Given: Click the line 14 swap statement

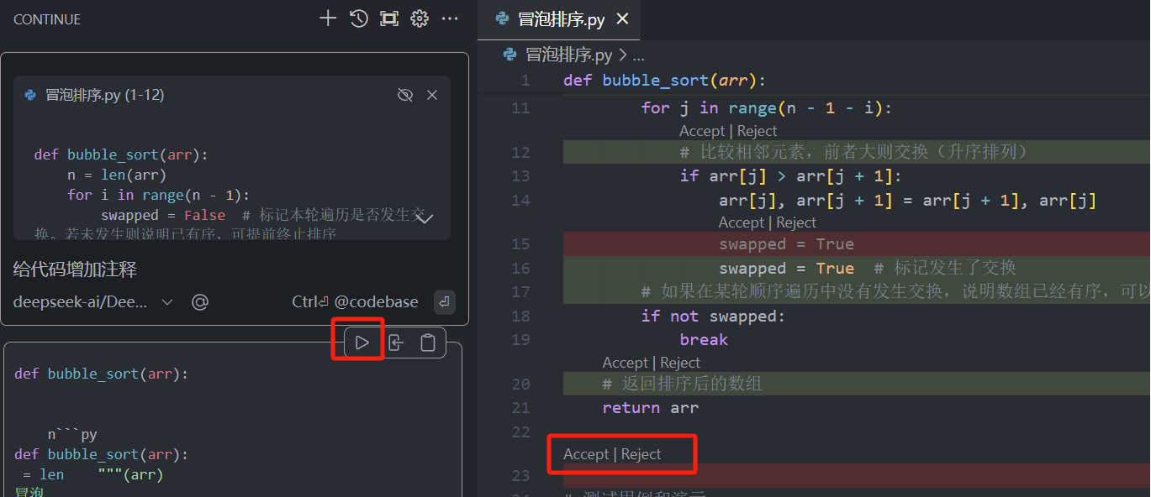Looking at the screenshot, I should point(907,201).
